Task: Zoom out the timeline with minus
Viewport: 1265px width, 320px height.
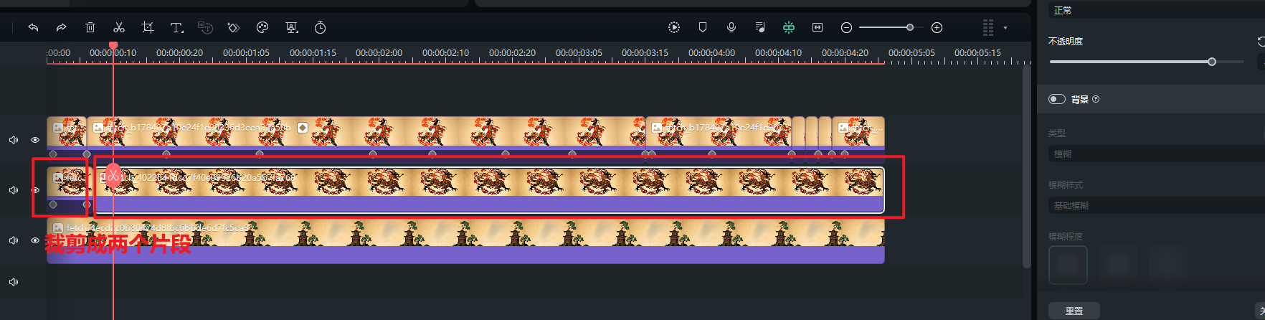Action: [846, 27]
